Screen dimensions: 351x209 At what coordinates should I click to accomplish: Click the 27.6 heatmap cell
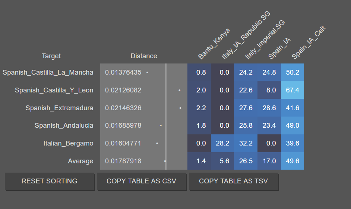click(x=246, y=108)
